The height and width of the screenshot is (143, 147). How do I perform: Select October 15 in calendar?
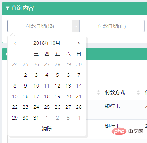click(15, 96)
